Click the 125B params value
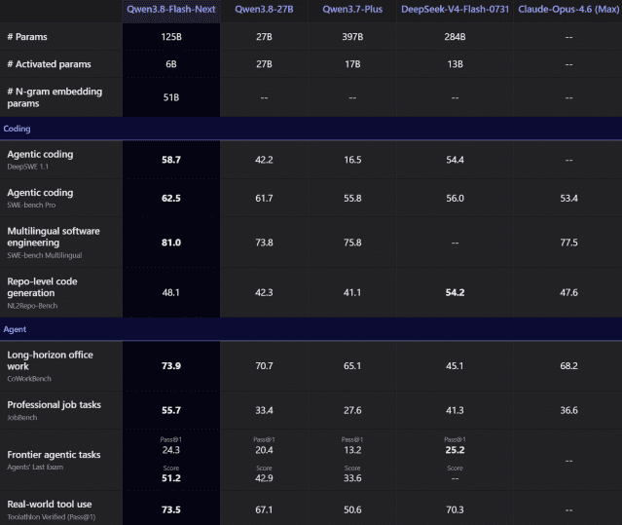Image resolution: width=622 pixels, height=525 pixels. [x=171, y=37]
